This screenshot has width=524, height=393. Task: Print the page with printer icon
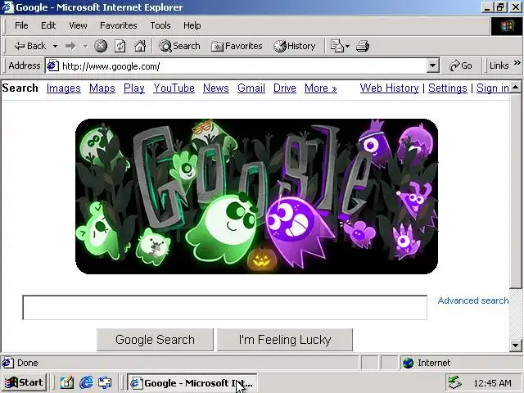pos(363,46)
